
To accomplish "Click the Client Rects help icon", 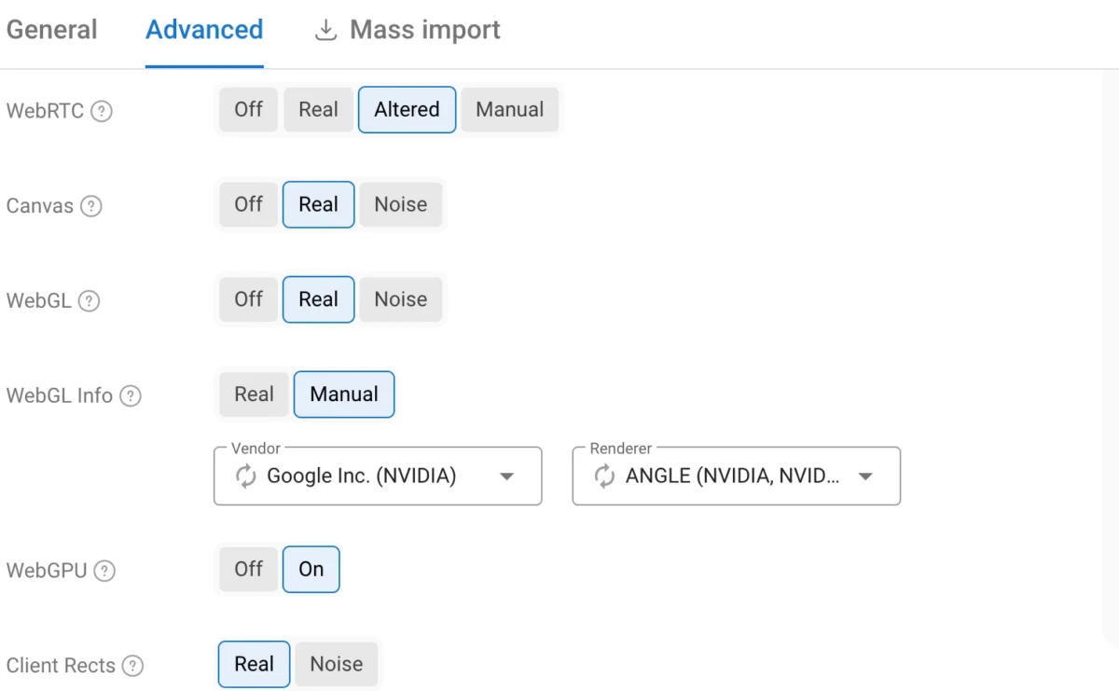I will [133, 666].
